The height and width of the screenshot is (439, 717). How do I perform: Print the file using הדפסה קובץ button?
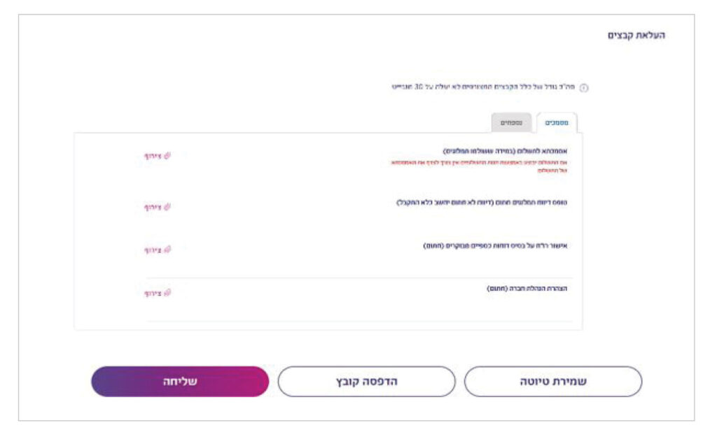366,382
